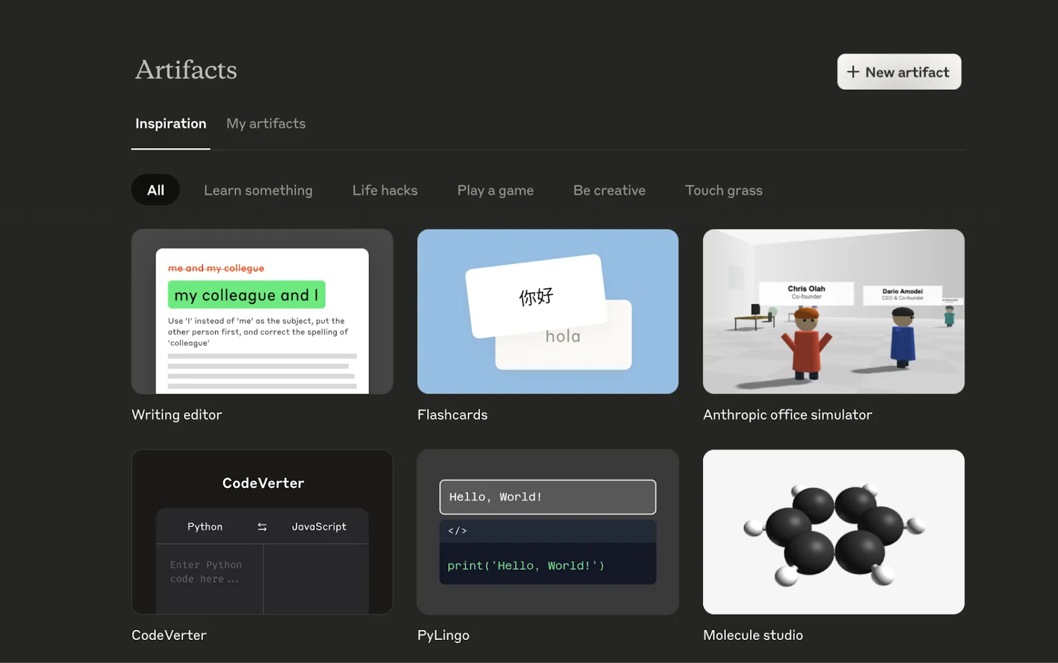The height and width of the screenshot is (663, 1058).
Task: Click the CodeVerter caption below the card
Action: coord(169,635)
